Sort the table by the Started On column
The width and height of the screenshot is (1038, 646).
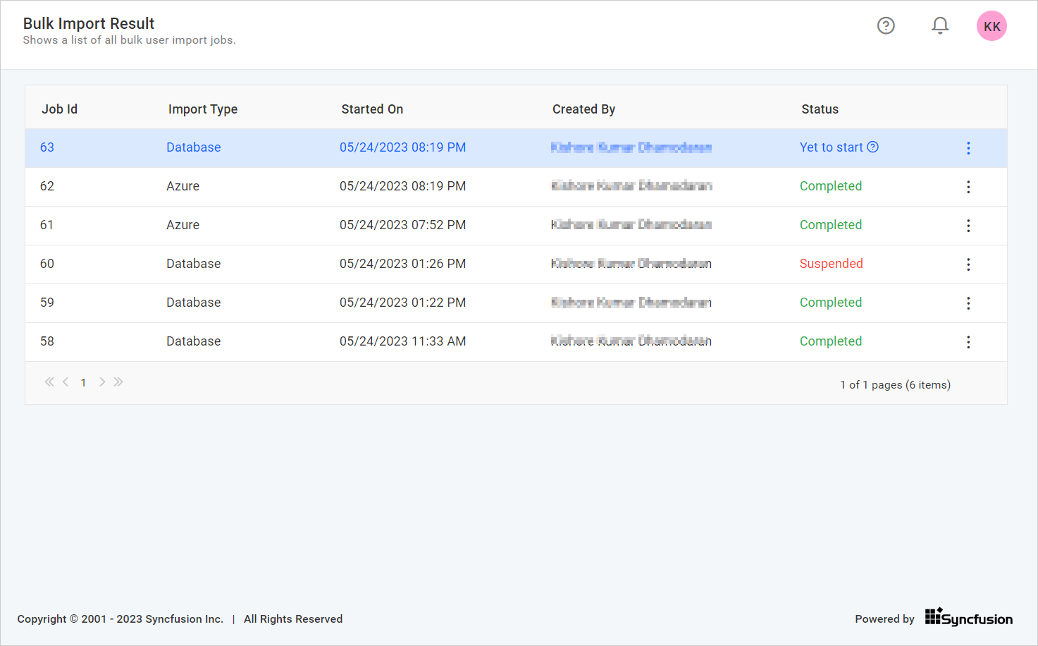(x=372, y=109)
